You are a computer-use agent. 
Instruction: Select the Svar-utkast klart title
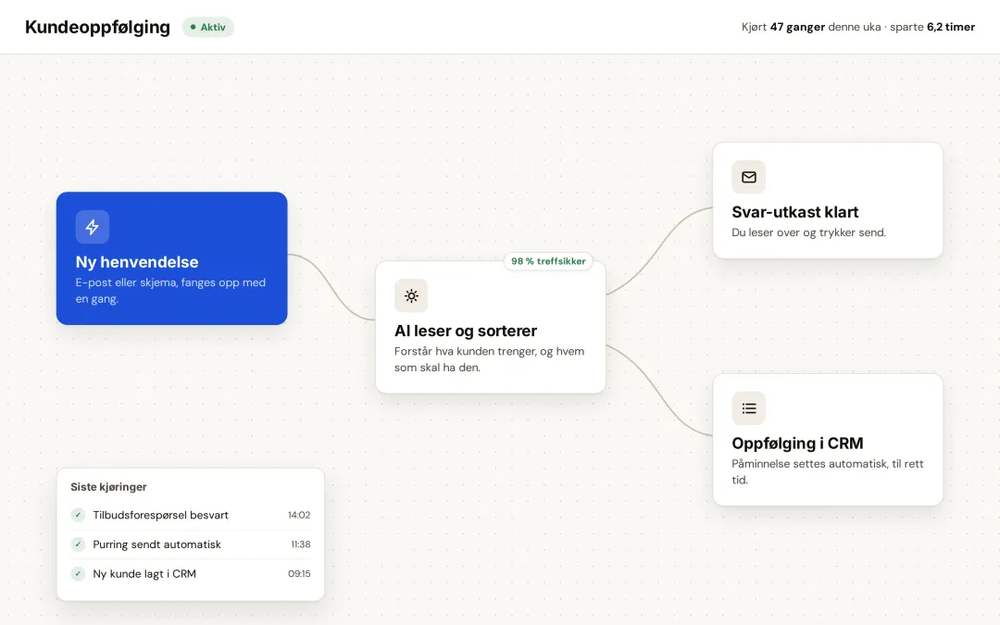[x=794, y=212]
